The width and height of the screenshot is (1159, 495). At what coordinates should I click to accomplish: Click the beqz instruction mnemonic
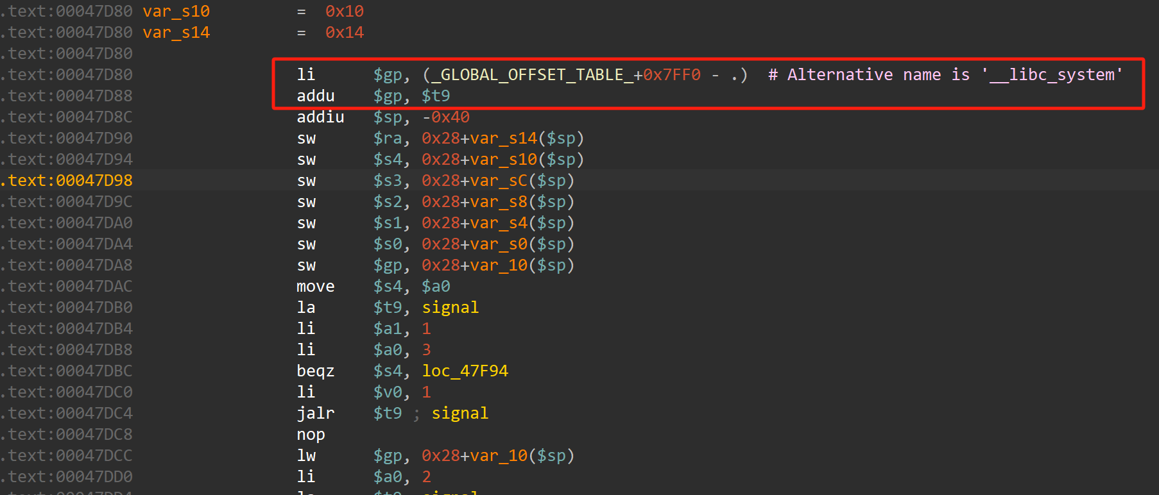click(315, 371)
